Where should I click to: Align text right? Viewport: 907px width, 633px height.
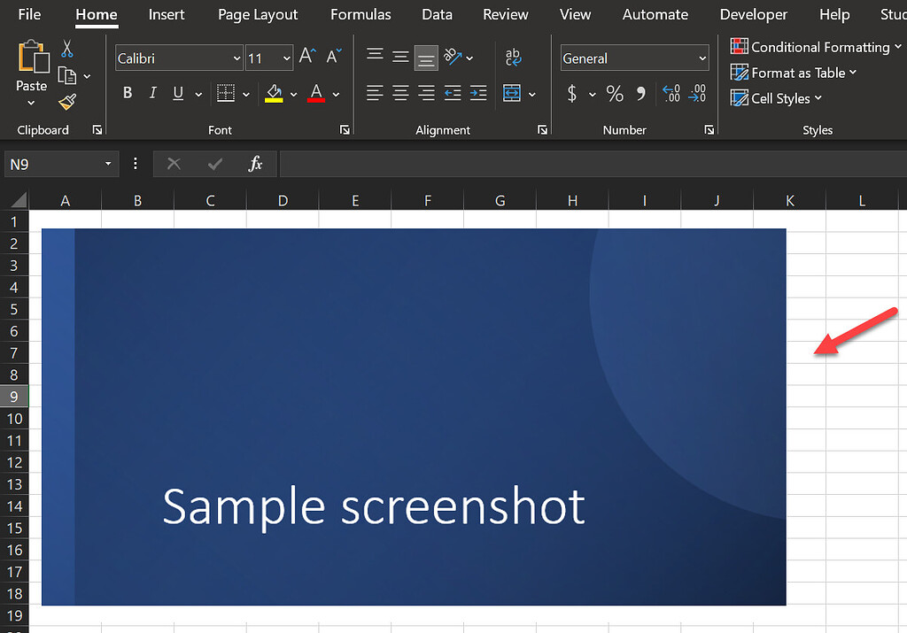pyautogui.click(x=426, y=93)
